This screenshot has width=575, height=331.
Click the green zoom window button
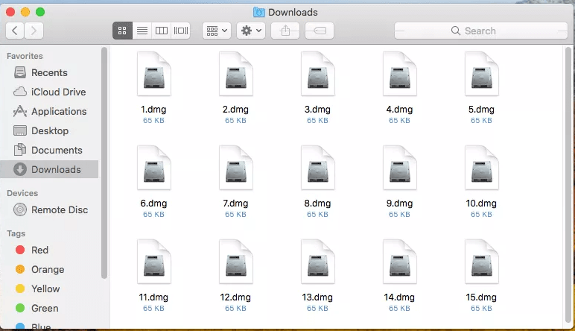[x=40, y=12]
